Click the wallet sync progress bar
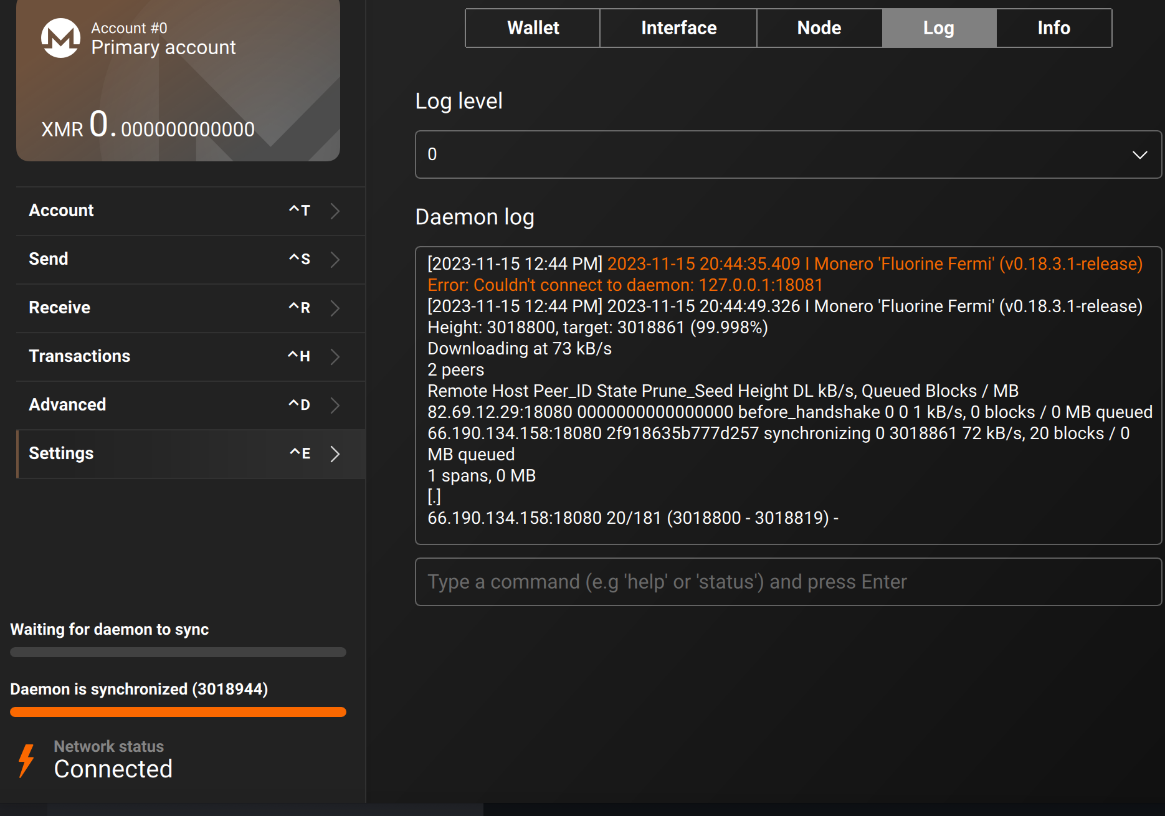Screen dimensions: 1165x816 (x=178, y=652)
